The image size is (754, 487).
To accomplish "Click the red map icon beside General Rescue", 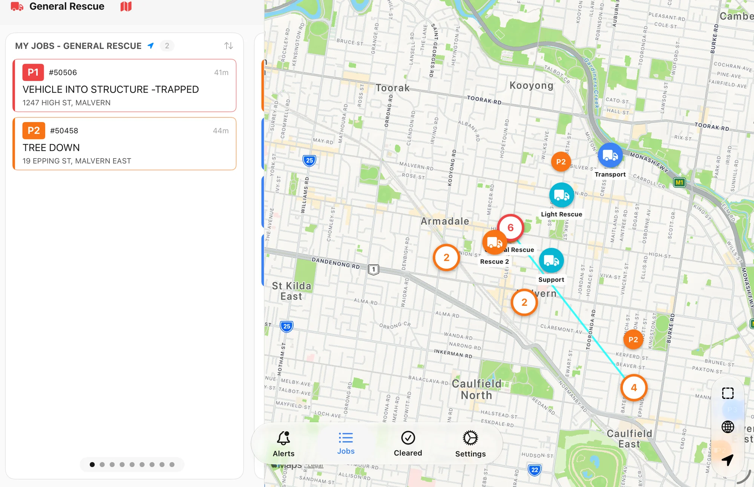I will (126, 6).
